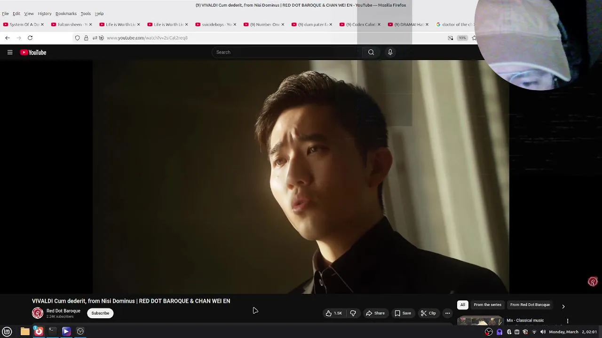
Task: Open the terminal from the taskbar
Action: pos(52,331)
